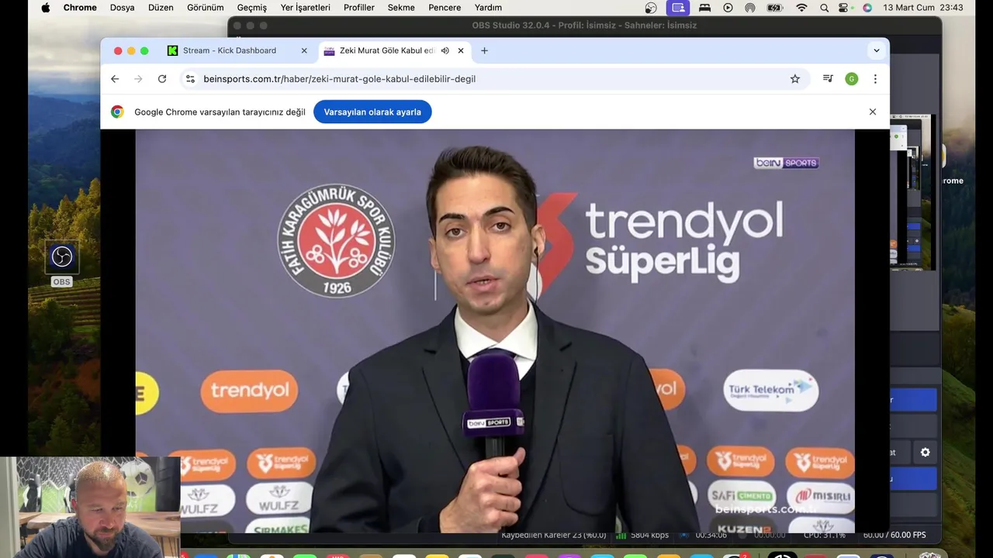Go back to the previous page in Chrome

pyautogui.click(x=115, y=79)
